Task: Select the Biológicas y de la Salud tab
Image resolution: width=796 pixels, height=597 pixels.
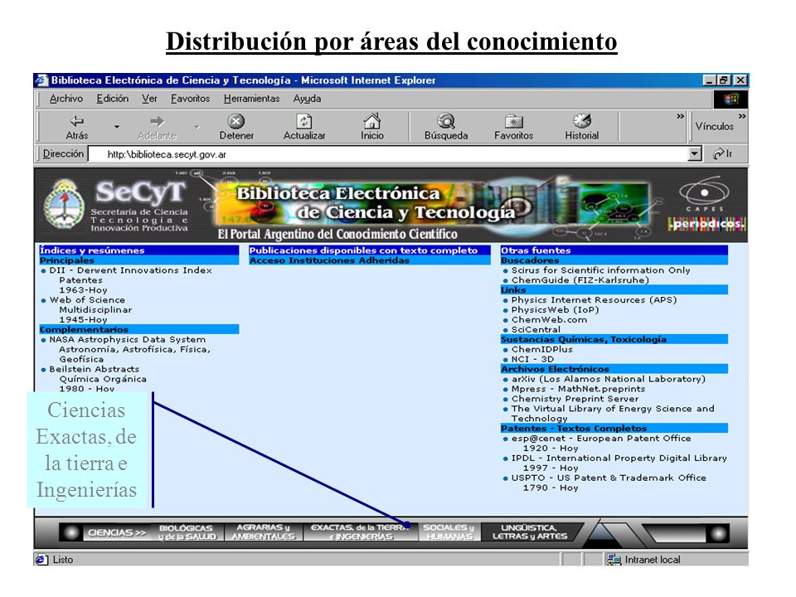Action: click(x=187, y=532)
